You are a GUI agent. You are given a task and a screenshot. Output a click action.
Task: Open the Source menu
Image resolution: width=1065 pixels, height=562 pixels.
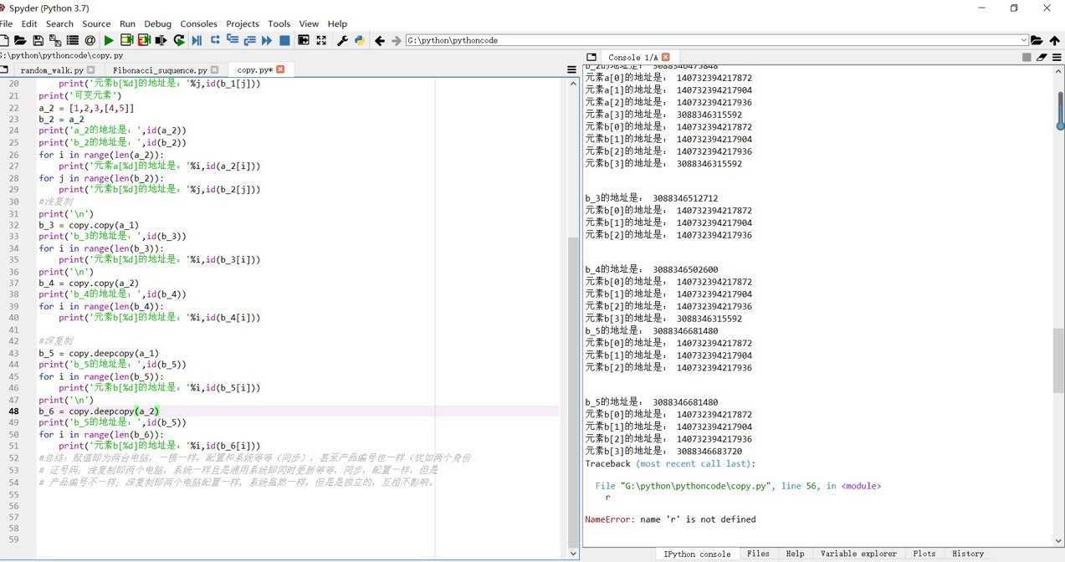point(96,23)
